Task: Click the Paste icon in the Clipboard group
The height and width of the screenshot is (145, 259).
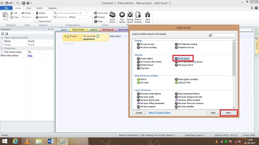Action: point(5,15)
